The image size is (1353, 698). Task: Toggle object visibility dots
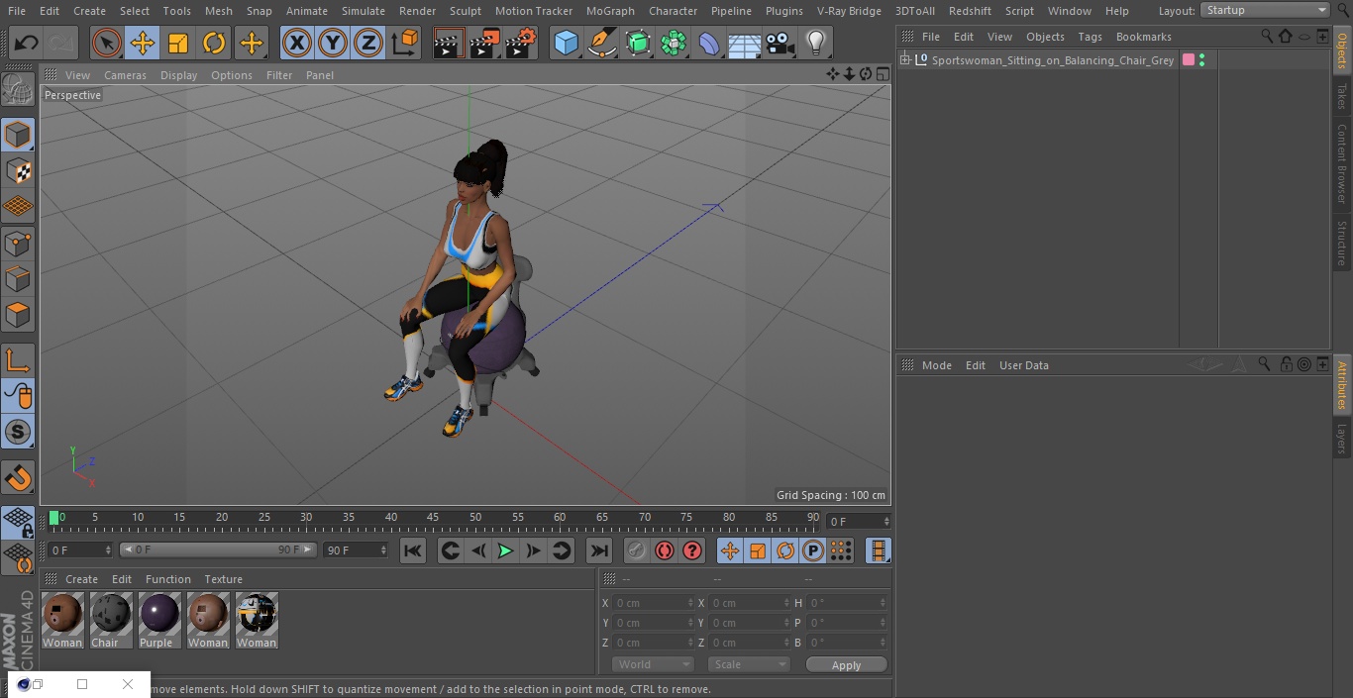point(1202,60)
